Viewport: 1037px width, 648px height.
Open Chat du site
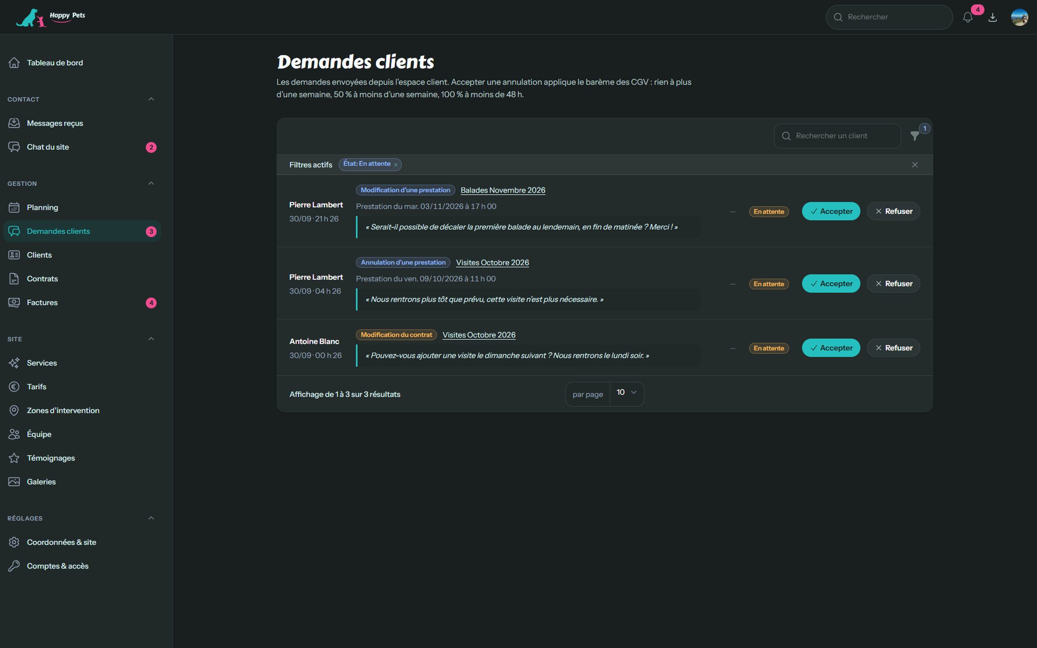coord(82,147)
